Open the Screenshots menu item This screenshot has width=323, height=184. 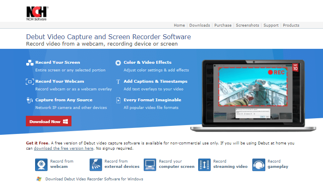point(247,25)
